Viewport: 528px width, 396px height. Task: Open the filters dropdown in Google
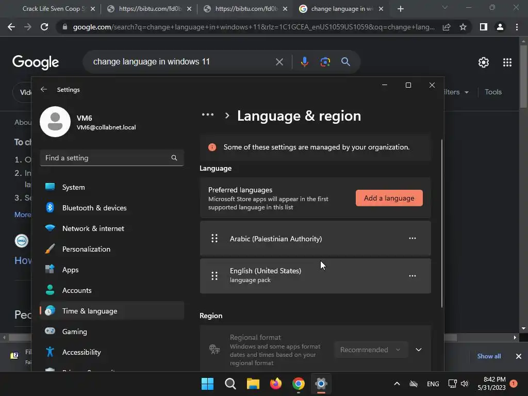click(457, 92)
